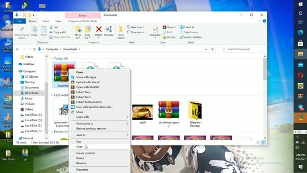
Task: Open Opera browser from taskbar
Action: [301, 75]
